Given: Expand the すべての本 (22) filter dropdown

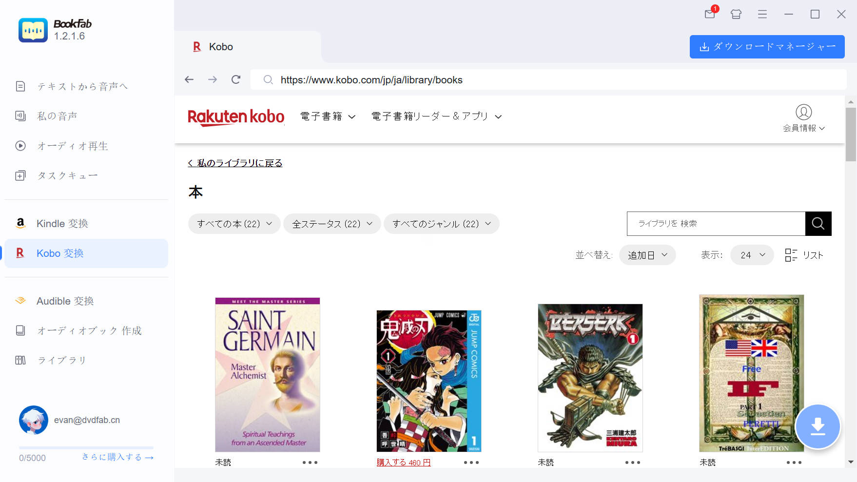Looking at the screenshot, I should pyautogui.click(x=234, y=223).
